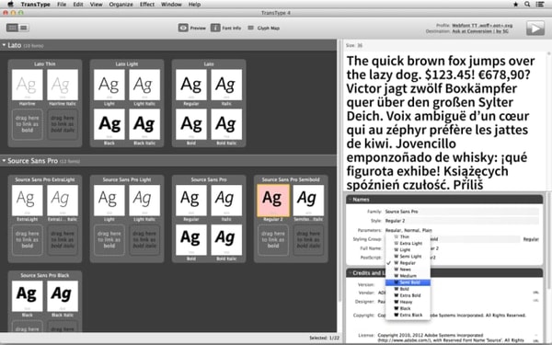Show the Font Info panel
This screenshot has height=345, width=552.
tap(226, 28)
